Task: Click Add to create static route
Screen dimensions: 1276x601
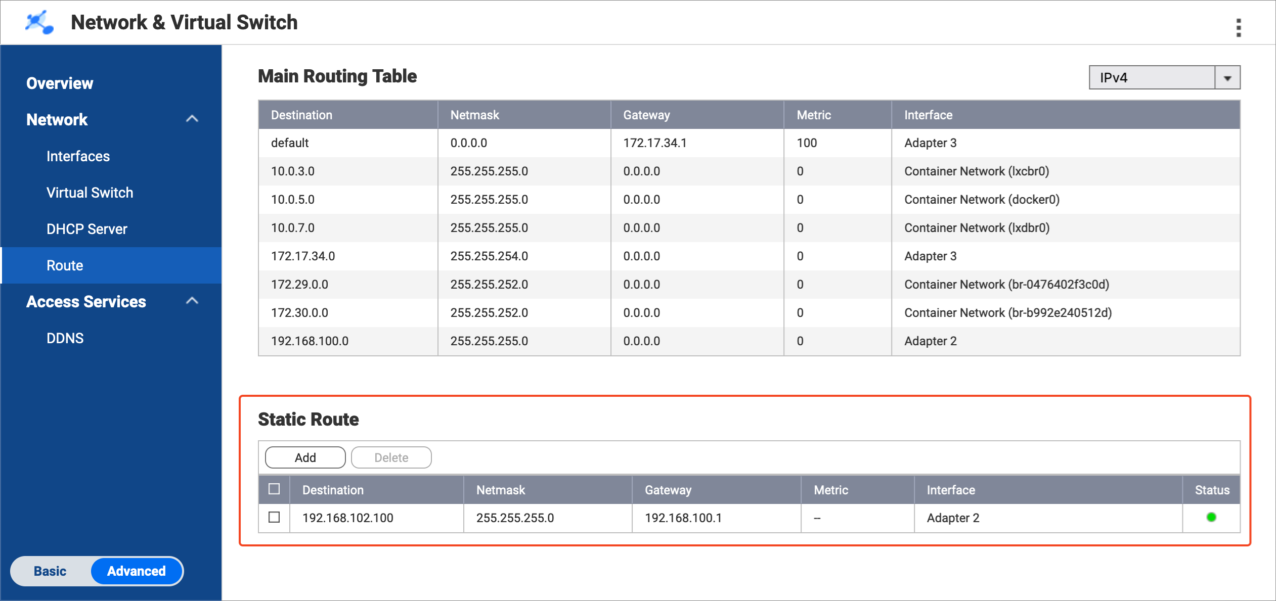Action: [305, 457]
